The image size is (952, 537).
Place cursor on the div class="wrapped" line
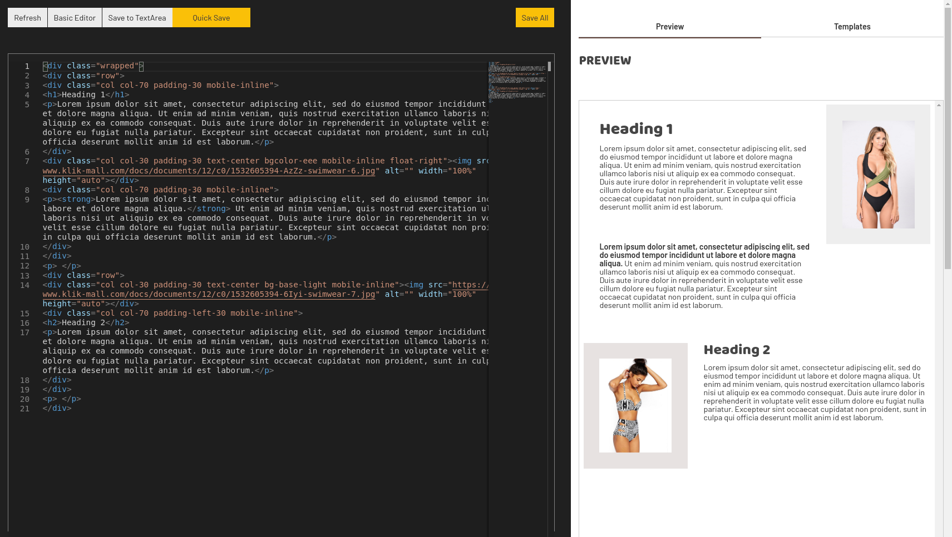click(x=93, y=66)
